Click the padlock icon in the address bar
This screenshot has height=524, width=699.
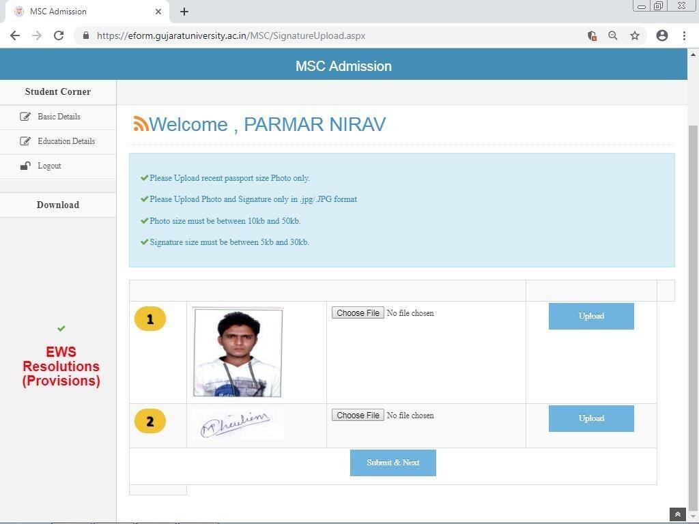point(86,35)
